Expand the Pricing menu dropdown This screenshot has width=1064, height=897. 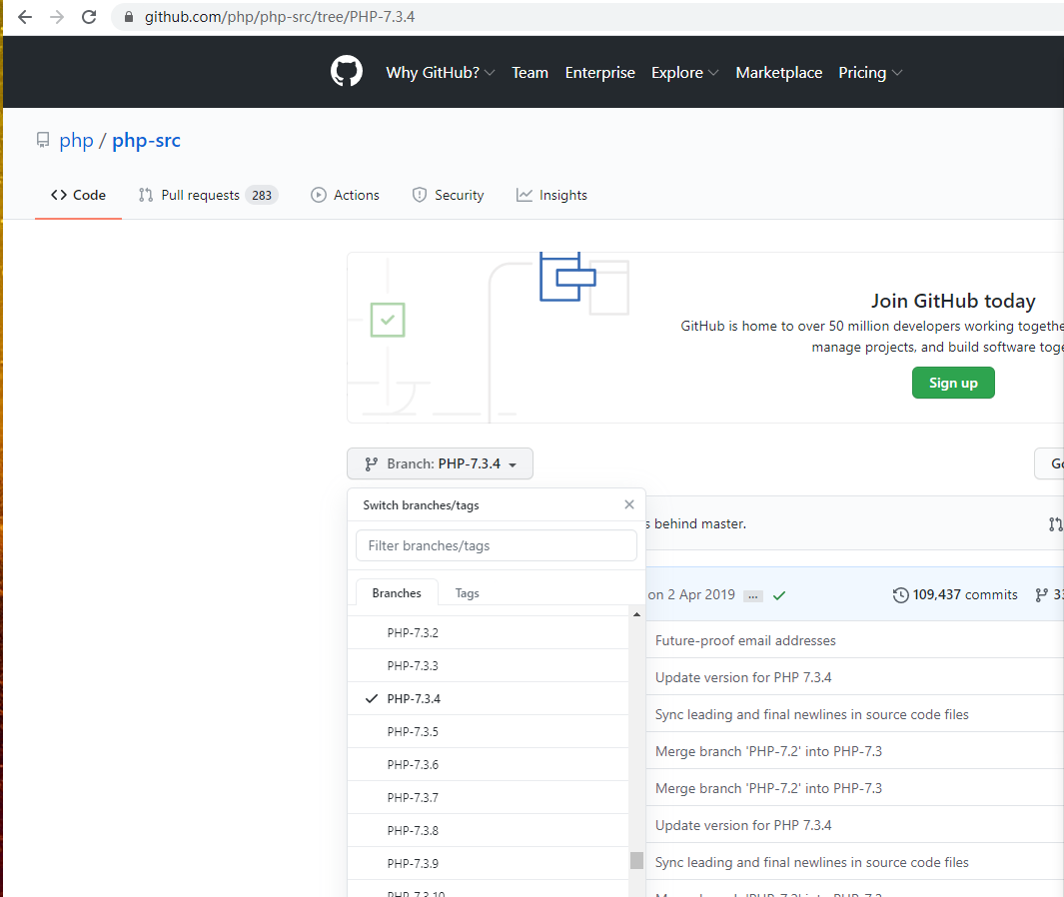tap(869, 72)
